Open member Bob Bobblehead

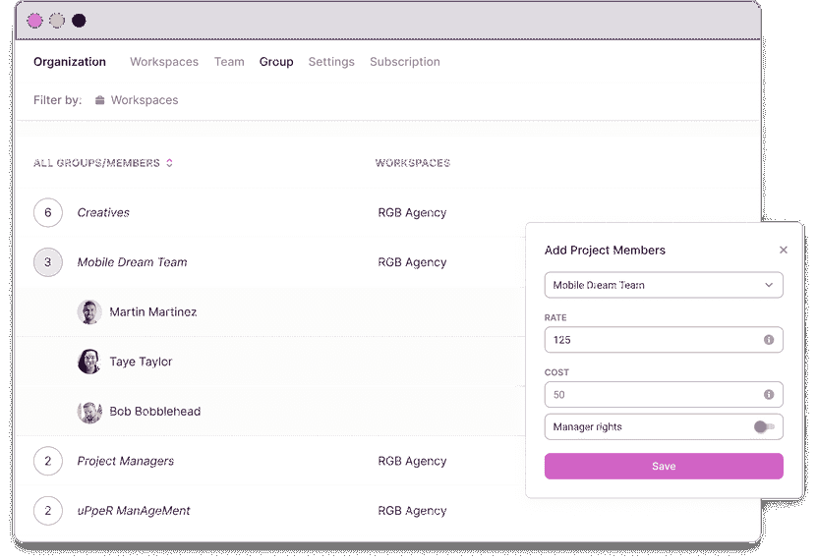coord(154,411)
